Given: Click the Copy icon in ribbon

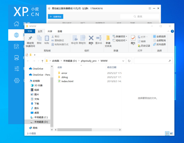Looking at the screenshot, I should click(x=39, y=38).
